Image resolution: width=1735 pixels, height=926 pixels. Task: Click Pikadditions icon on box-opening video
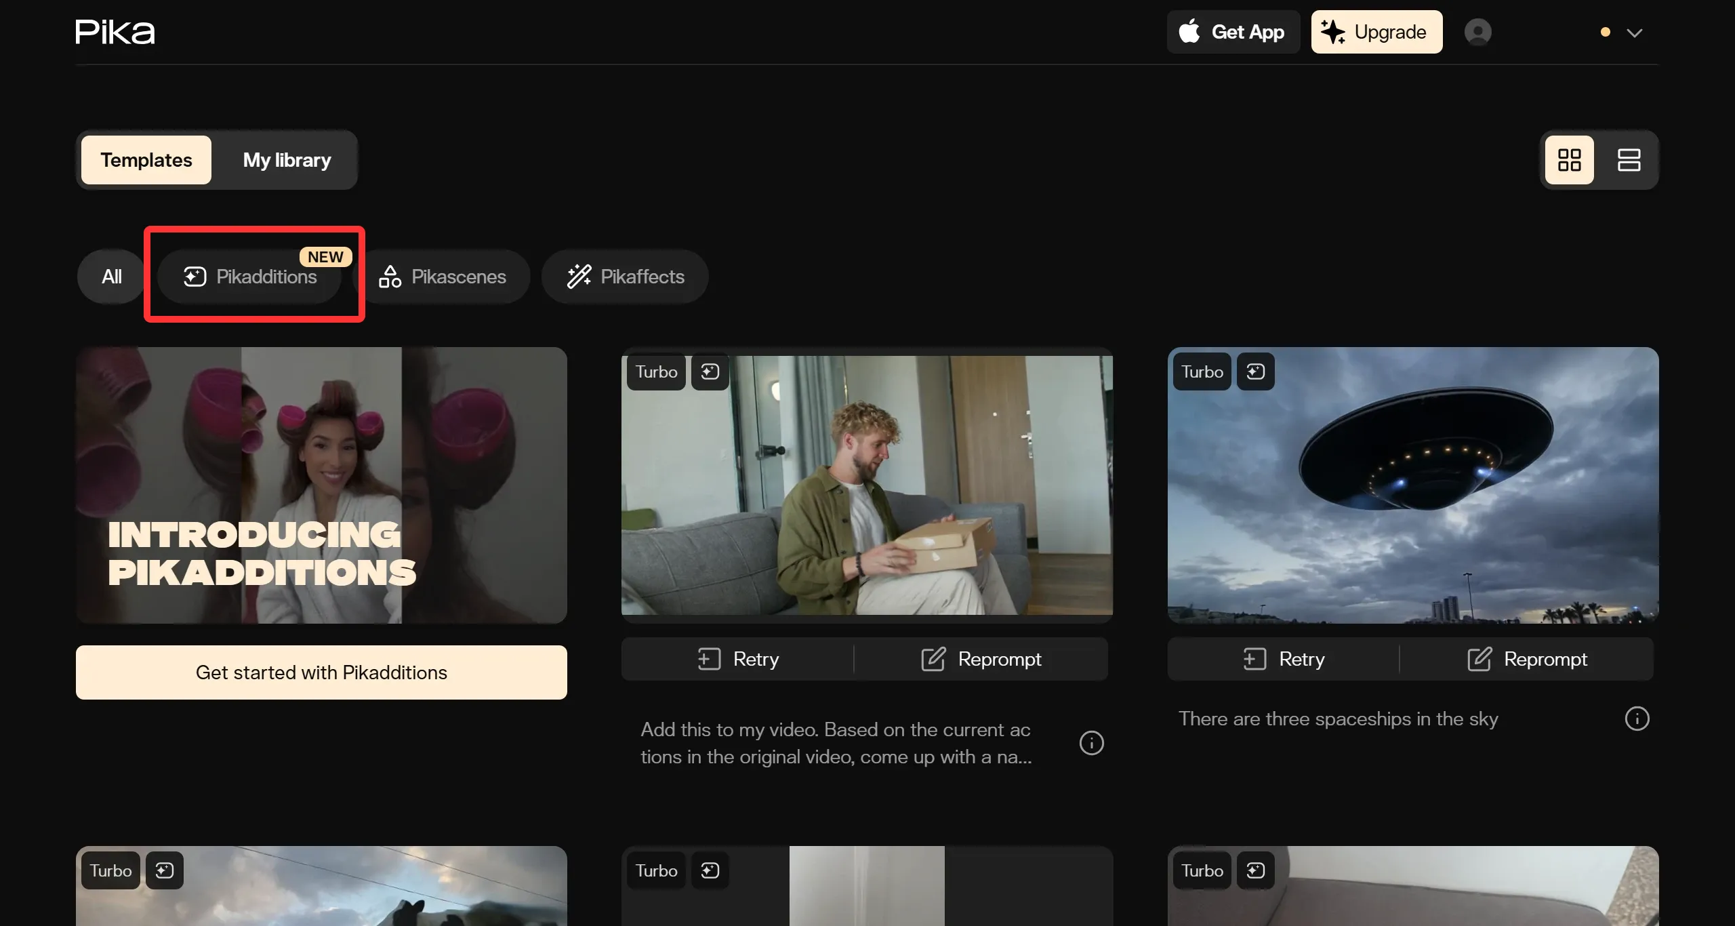pos(710,371)
